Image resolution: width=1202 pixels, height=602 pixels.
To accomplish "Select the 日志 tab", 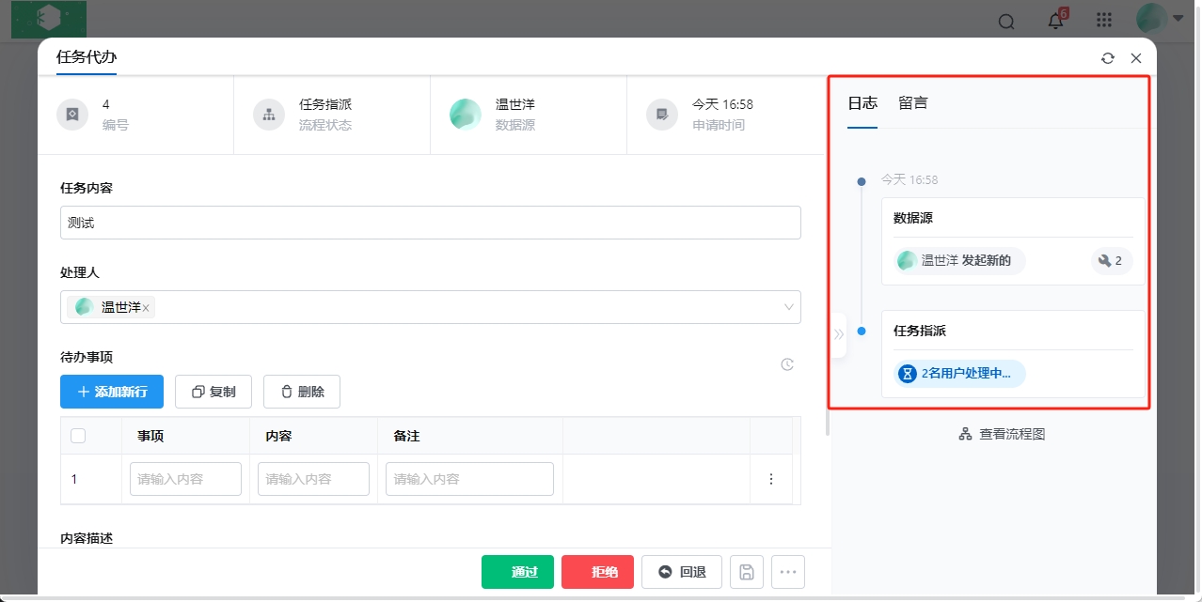I will (862, 103).
